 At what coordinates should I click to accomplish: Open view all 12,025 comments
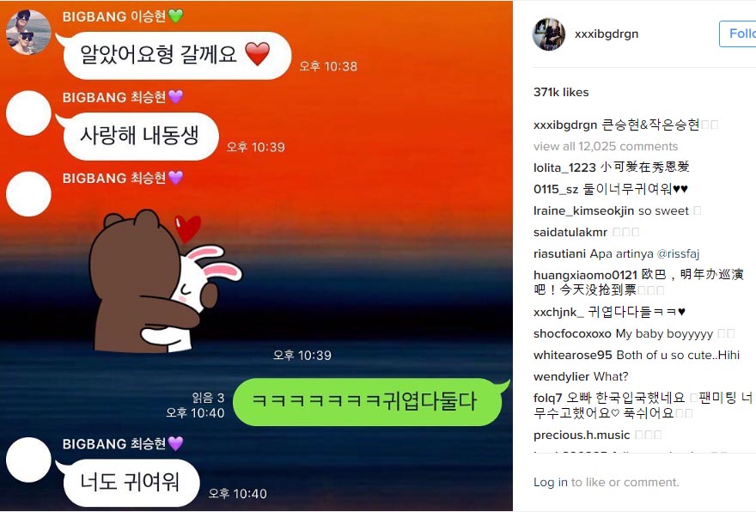606,146
